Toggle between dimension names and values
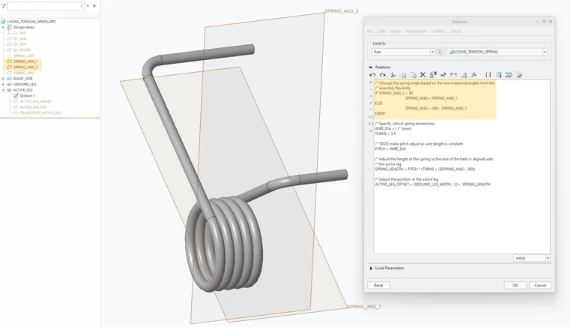Viewport: 571px width, 327px height. click(433, 75)
